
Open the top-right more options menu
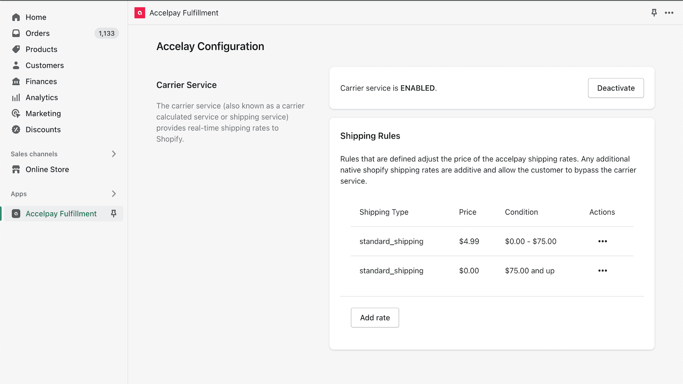point(669,13)
